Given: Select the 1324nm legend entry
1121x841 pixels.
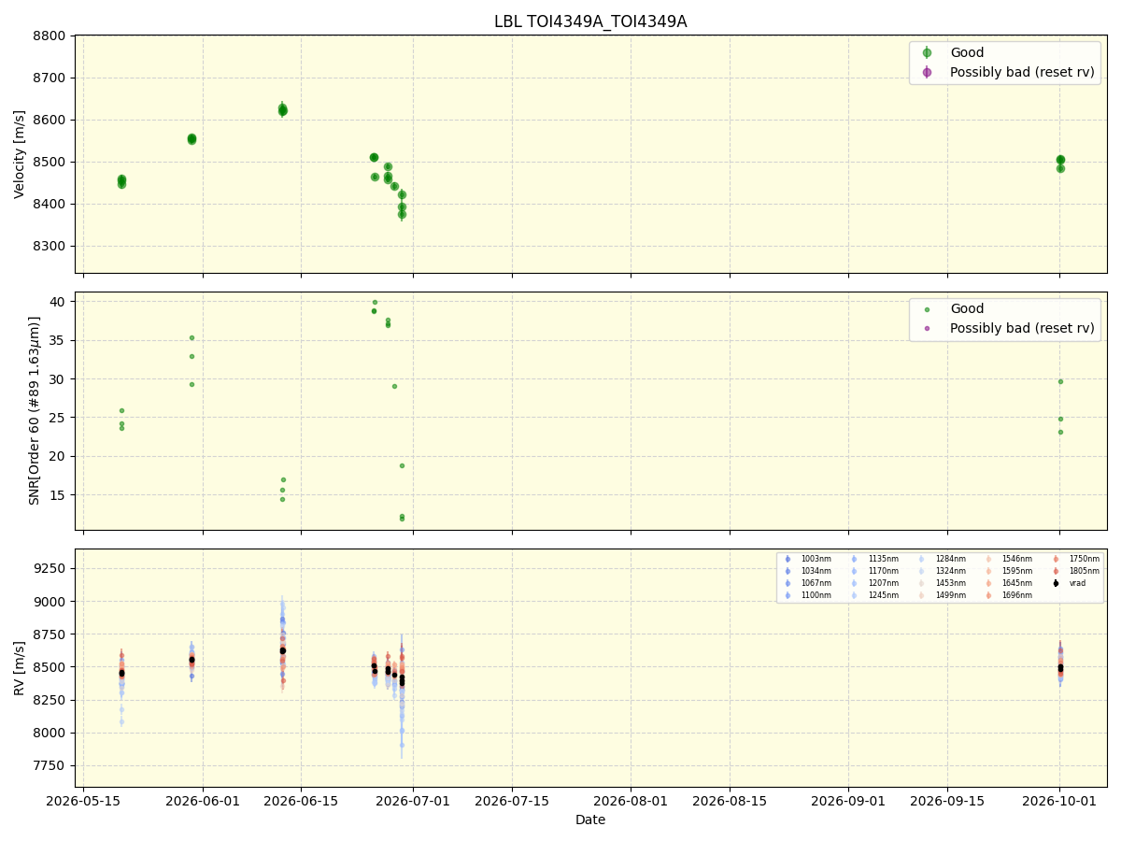Looking at the screenshot, I should pyautogui.click(x=944, y=571).
